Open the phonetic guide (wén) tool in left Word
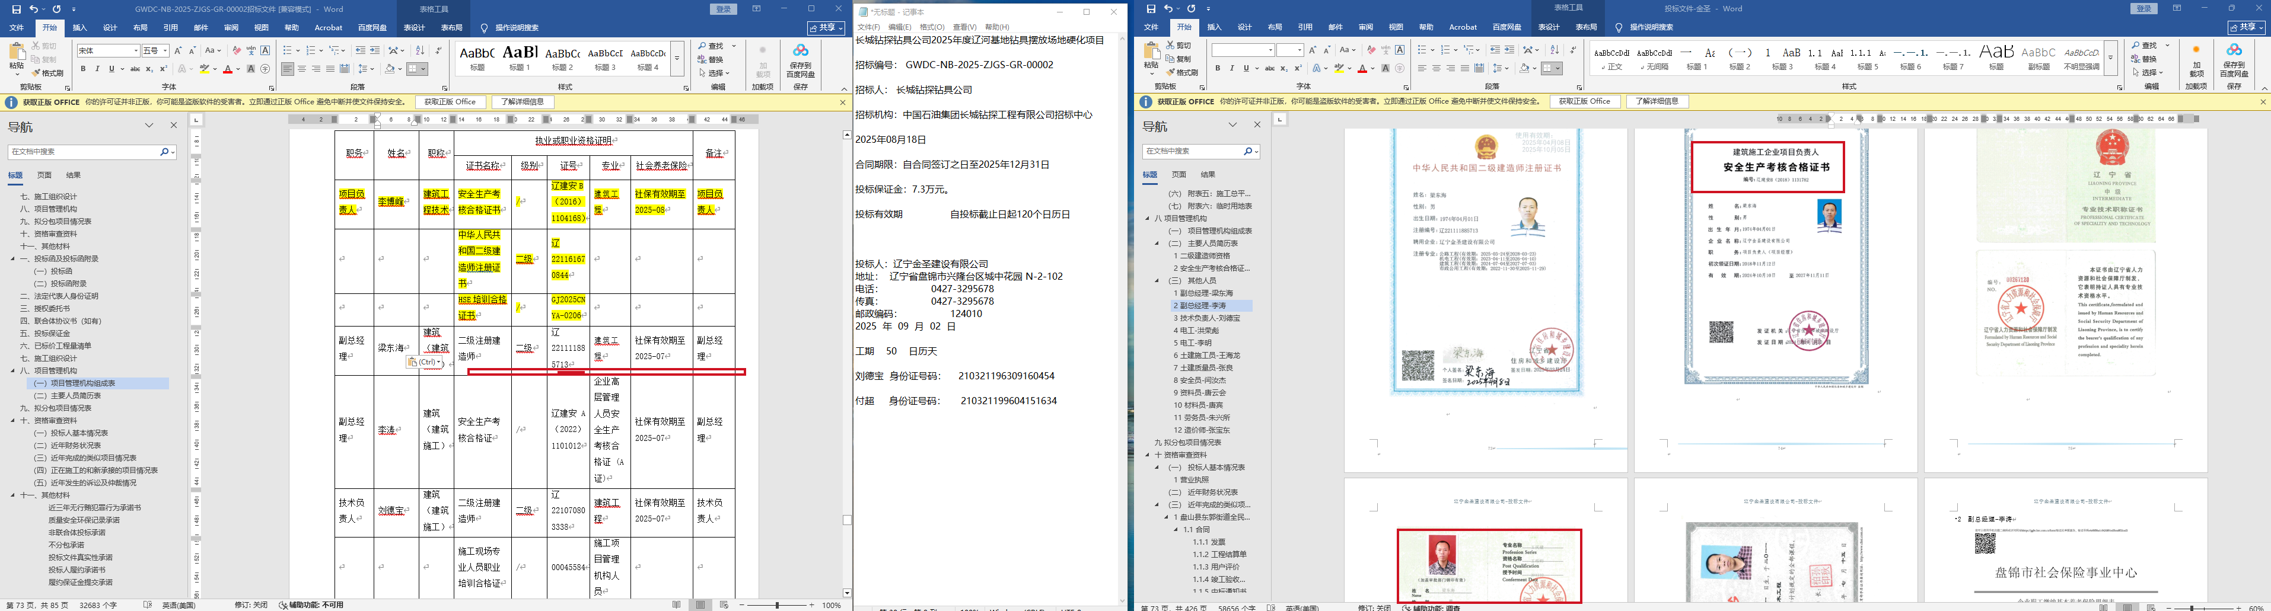 (250, 50)
